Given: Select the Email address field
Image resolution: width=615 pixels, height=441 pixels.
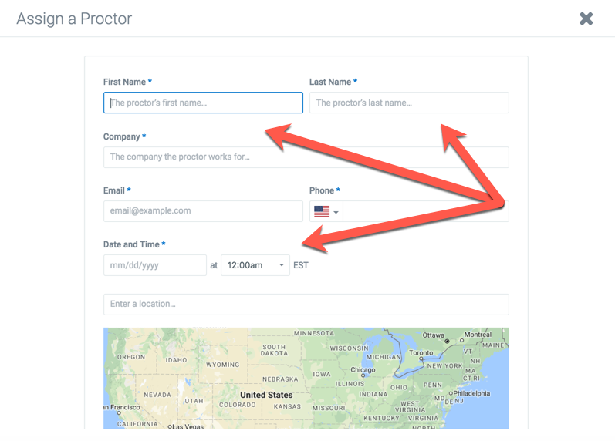Looking at the screenshot, I should (203, 211).
